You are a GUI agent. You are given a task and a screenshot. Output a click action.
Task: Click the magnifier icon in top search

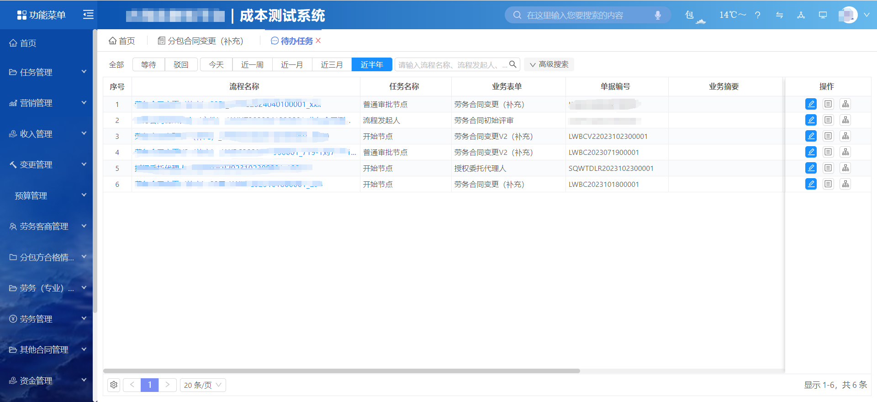[517, 15]
